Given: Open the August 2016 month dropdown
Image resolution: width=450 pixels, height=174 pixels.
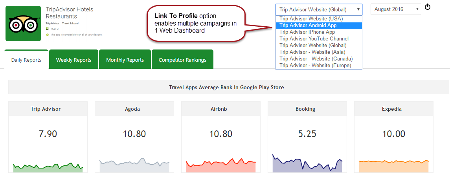Looking at the screenshot, I should click(395, 9).
